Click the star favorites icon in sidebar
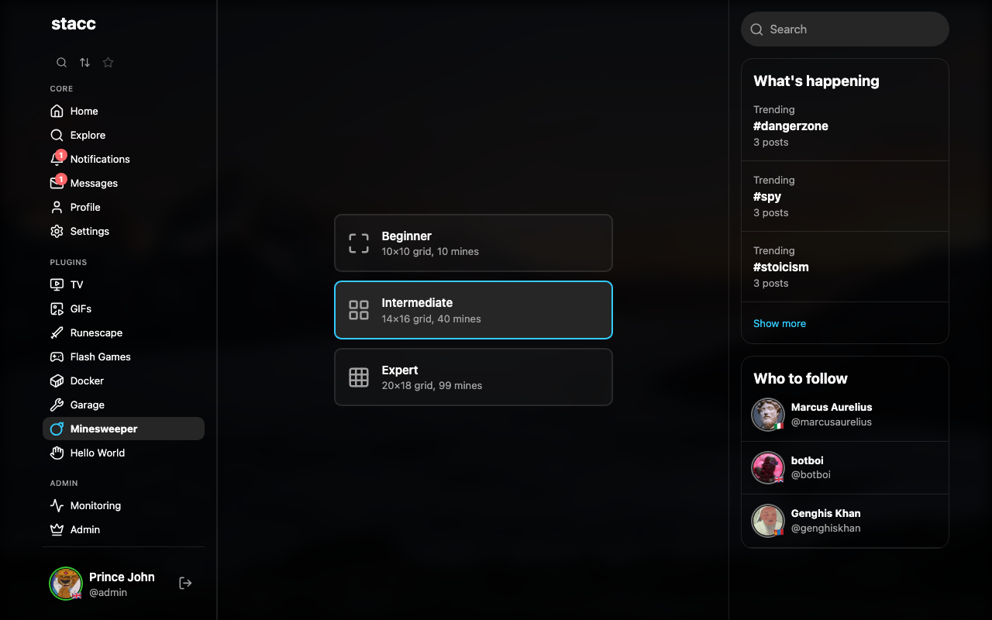This screenshot has width=992, height=620. click(108, 63)
